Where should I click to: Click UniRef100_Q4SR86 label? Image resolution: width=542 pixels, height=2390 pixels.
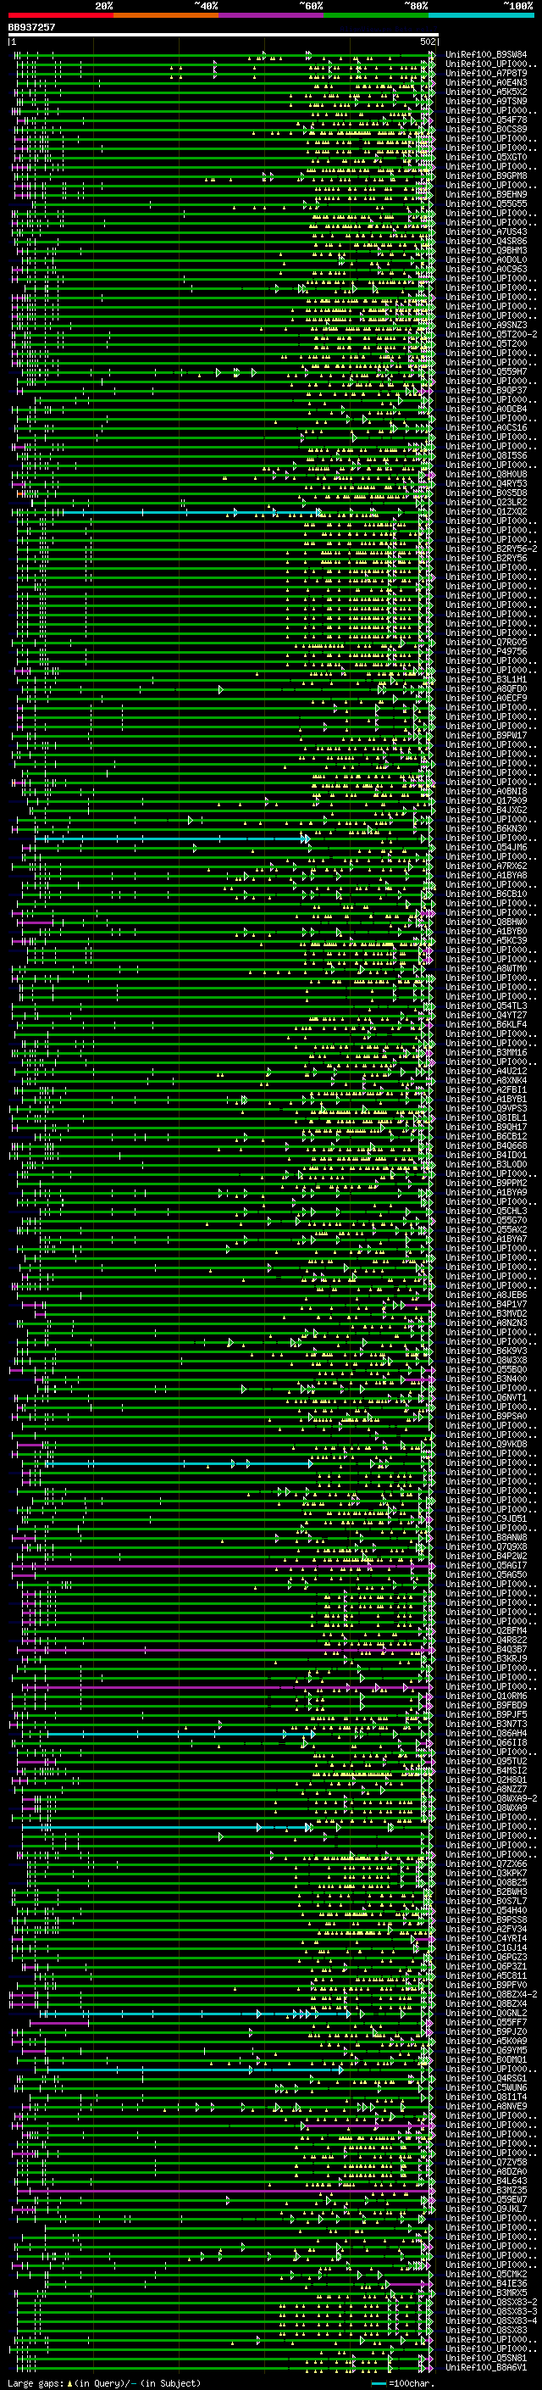486,242
